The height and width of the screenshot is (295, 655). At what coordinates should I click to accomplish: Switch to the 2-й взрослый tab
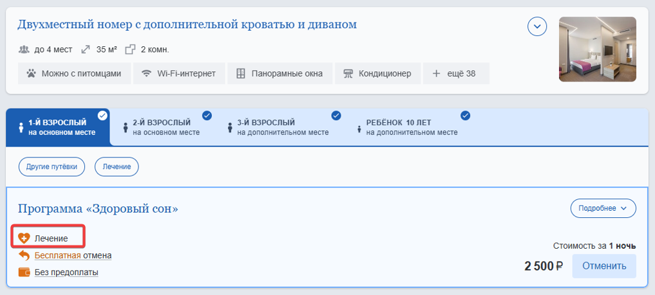coord(162,127)
